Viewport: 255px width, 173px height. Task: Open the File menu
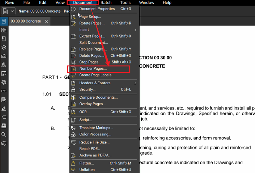coord(27,3)
